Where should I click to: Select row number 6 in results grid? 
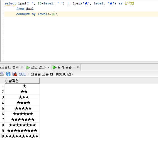pos(2,114)
